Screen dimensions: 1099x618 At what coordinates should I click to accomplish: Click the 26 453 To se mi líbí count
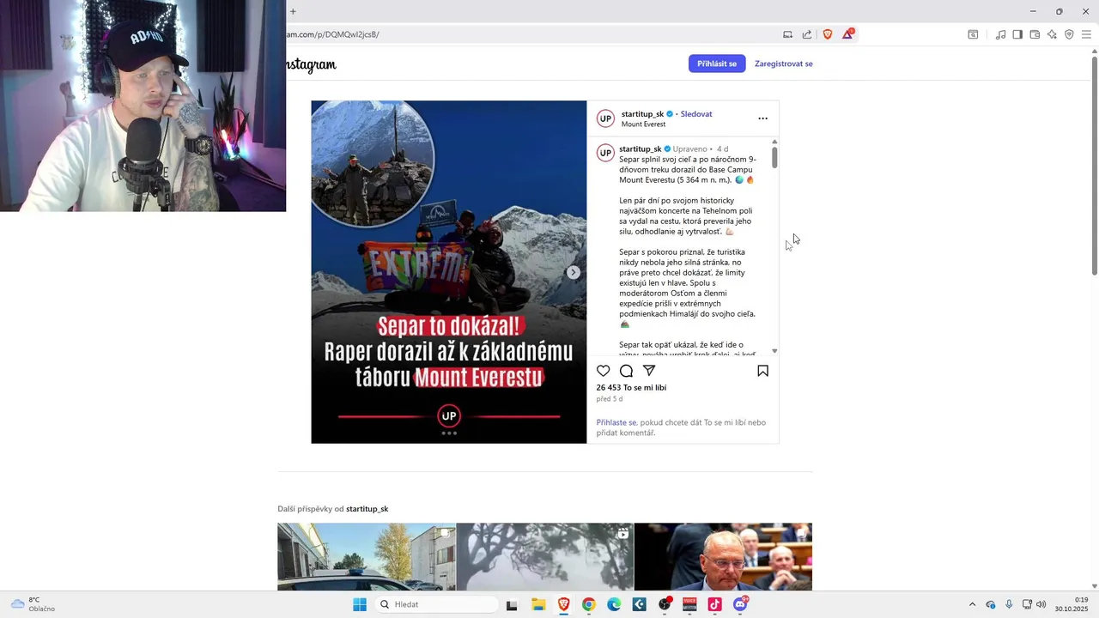click(x=631, y=388)
